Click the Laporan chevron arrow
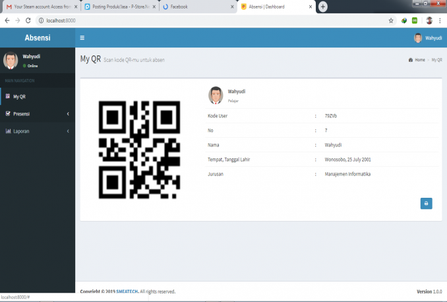The height and width of the screenshot is (302, 447). click(x=68, y=131)
